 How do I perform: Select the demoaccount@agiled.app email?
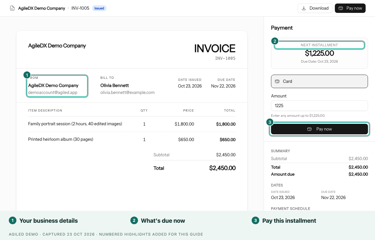pyautogui.click(x=53, y=92)
